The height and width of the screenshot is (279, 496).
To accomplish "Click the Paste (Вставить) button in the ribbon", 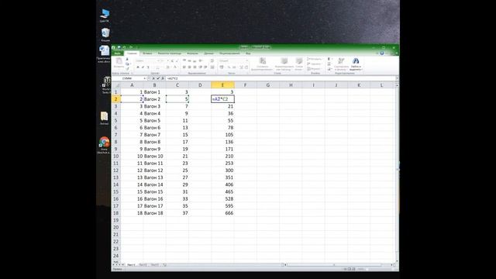I will [119, 63].
